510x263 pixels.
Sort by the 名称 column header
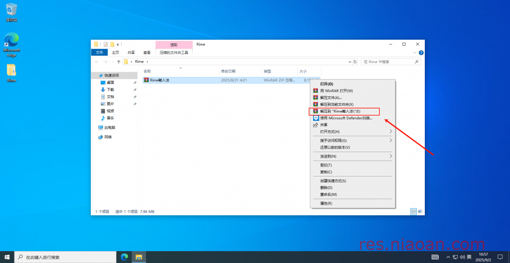click(180, 71)
